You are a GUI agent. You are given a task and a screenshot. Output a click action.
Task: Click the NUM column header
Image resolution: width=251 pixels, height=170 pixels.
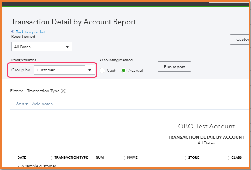coord(100,157)
